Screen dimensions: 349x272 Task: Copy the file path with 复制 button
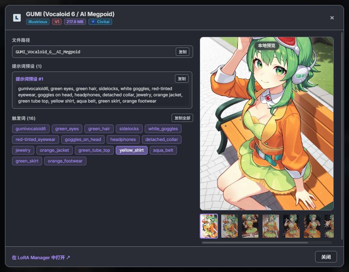[182, 52]
